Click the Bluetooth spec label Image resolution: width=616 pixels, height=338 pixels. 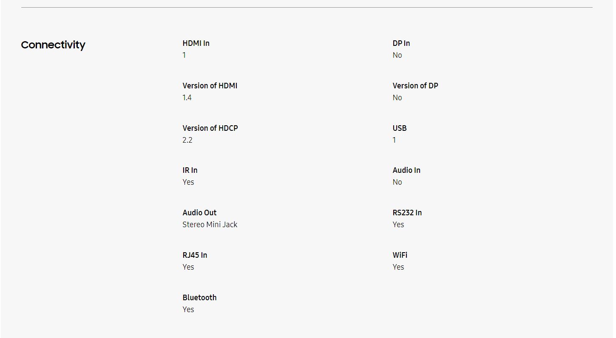pyautogui.click(x=199, y=298)
